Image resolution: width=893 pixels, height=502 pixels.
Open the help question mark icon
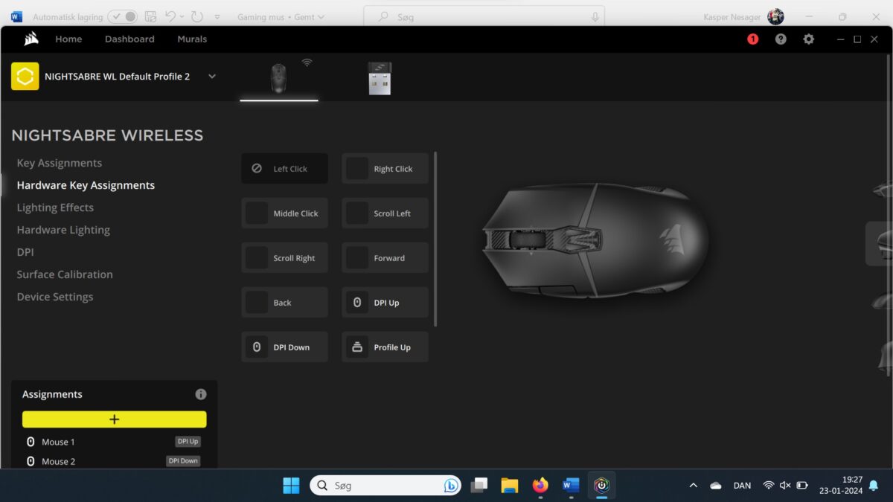click(781, 39)
